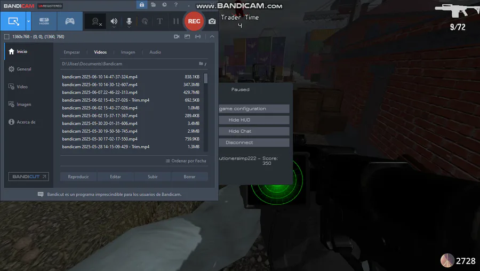Select bandicam 2025-06-10 14-30-12-607.mp4
Screen dimensions: 480x271
click(x=132, y=84)
